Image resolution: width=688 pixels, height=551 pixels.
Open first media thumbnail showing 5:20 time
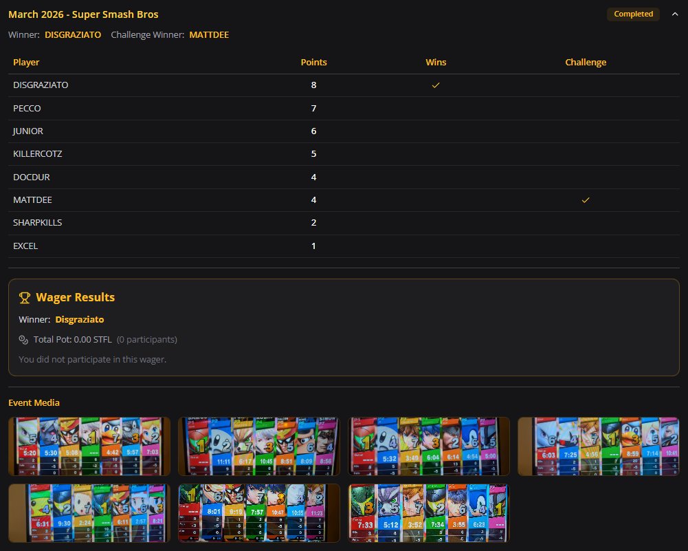pyautogui.click(x=89, y=446)
